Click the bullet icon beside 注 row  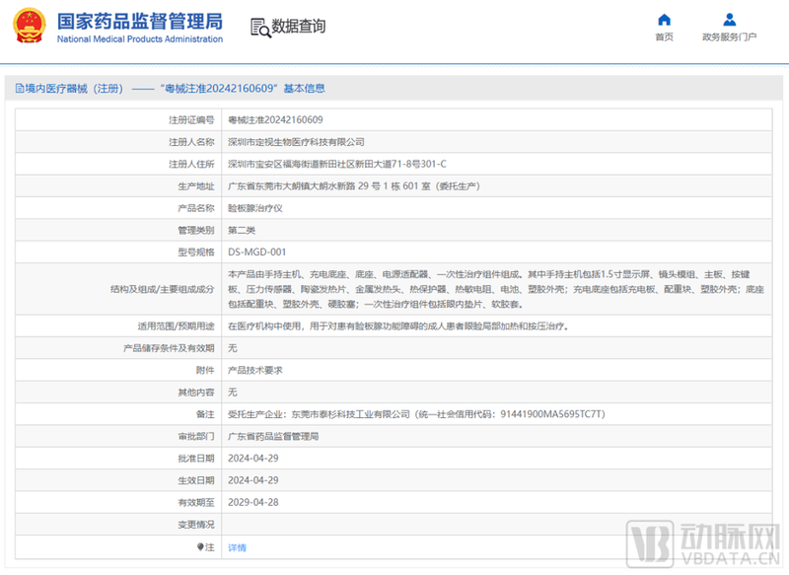(x=201, y=546)
